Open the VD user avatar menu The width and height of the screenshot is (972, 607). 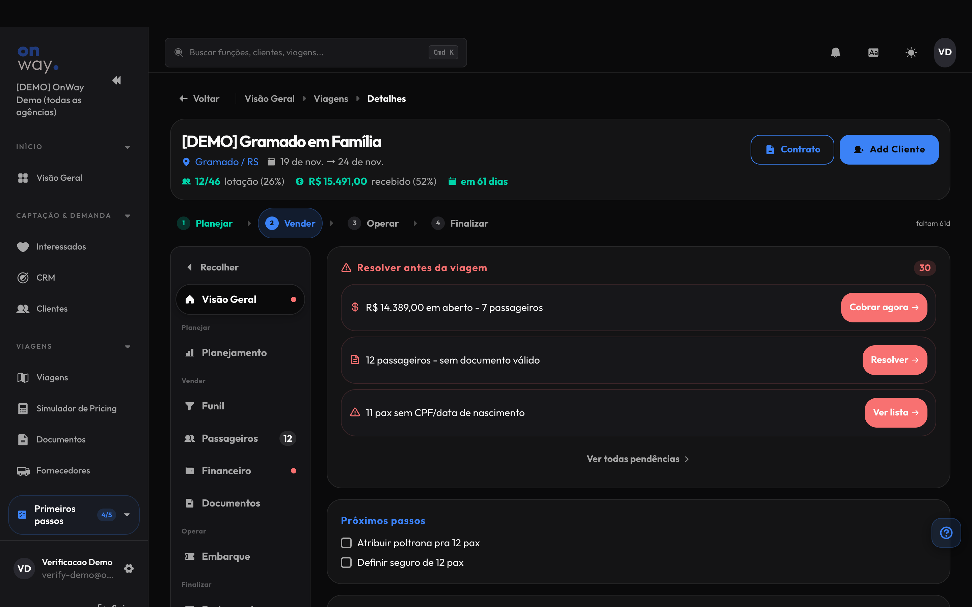coord(945,52)
